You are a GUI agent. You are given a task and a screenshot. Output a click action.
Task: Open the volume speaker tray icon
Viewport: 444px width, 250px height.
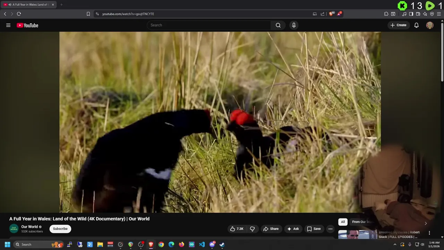click(422, 244)
